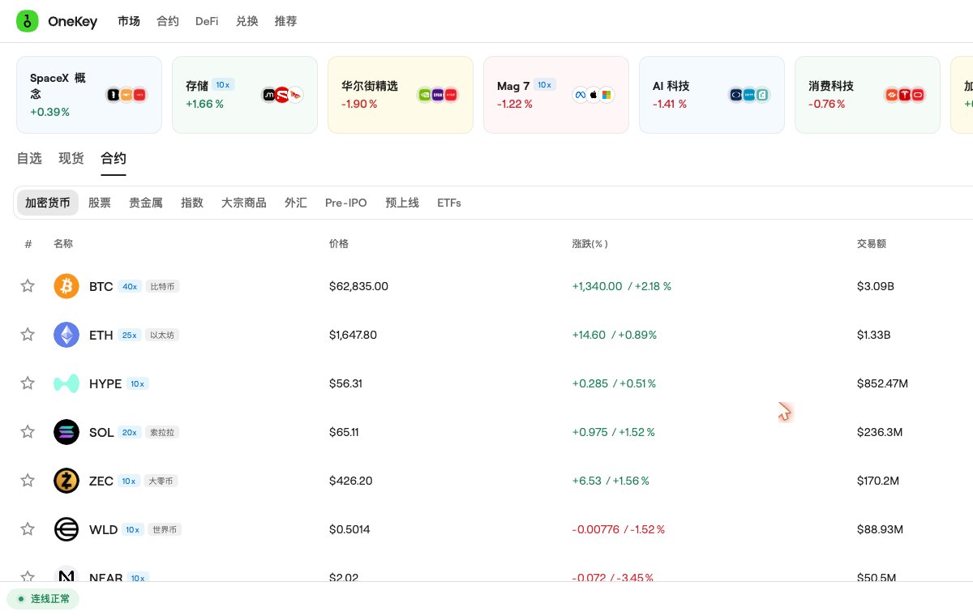Click the SpaceX 概念 card stock icons

[x=126, y=95]
